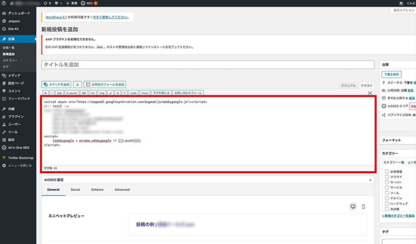Insert italic with the i quicktag
Screen dimensions: 416x244
52,93
